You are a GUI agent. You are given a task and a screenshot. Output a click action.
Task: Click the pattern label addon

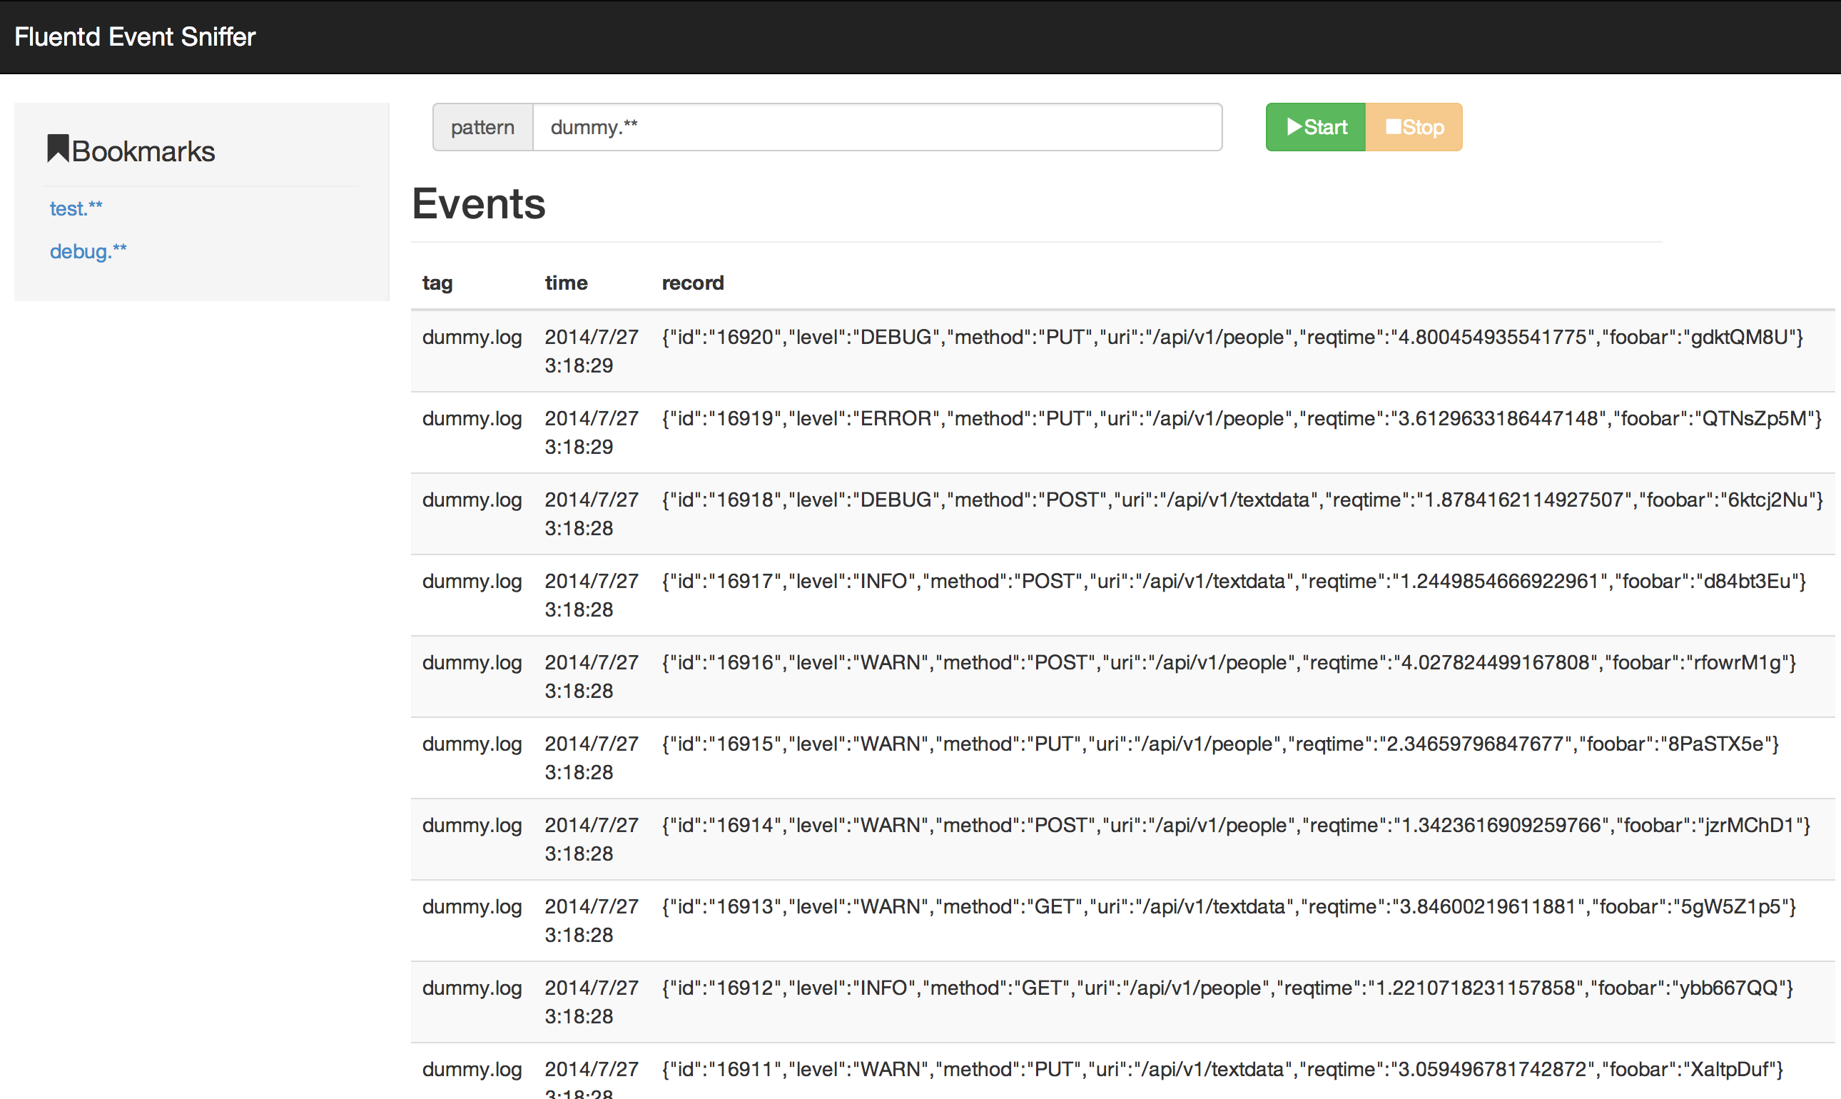click(482, 127)
